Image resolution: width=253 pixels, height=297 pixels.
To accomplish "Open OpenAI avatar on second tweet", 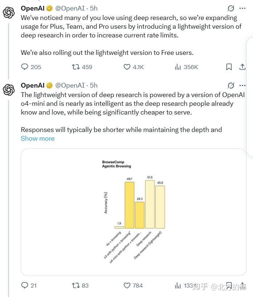I will [x=9, y=89].
